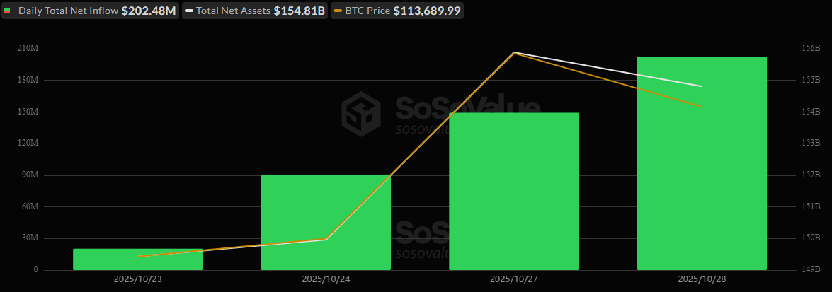Click the orange line's endpoint on 2025/10/28

702,107
